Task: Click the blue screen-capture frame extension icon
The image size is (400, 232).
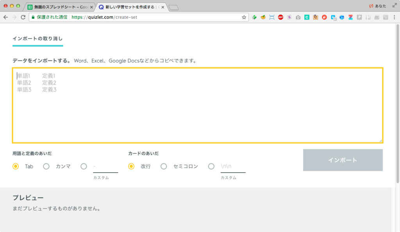Action: [272, 17]
